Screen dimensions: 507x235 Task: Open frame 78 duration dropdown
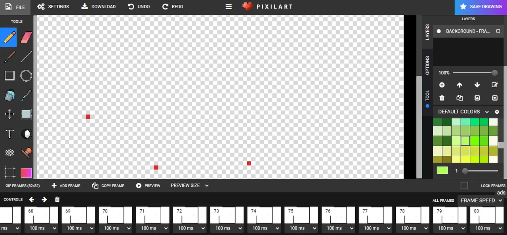click(412, 228)
